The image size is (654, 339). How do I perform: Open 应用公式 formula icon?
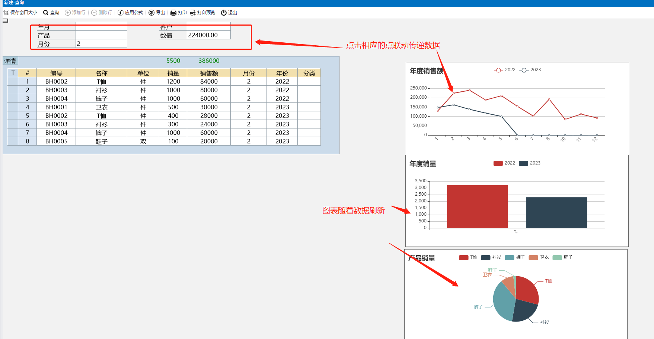point(121,13)
